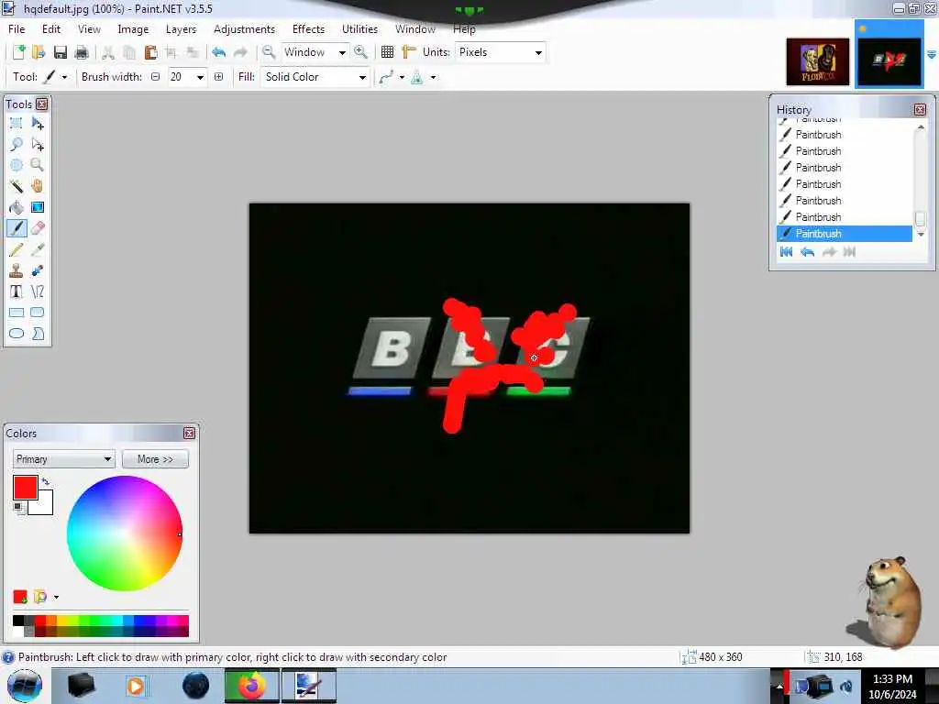The width and height of the screenshot is (939, 704).
Task: Select the Freeform Shape tool
Action: point(37,334)
